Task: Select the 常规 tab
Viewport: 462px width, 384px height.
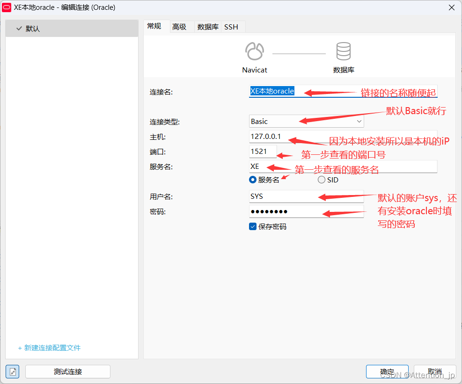Action: click(155, 27)
